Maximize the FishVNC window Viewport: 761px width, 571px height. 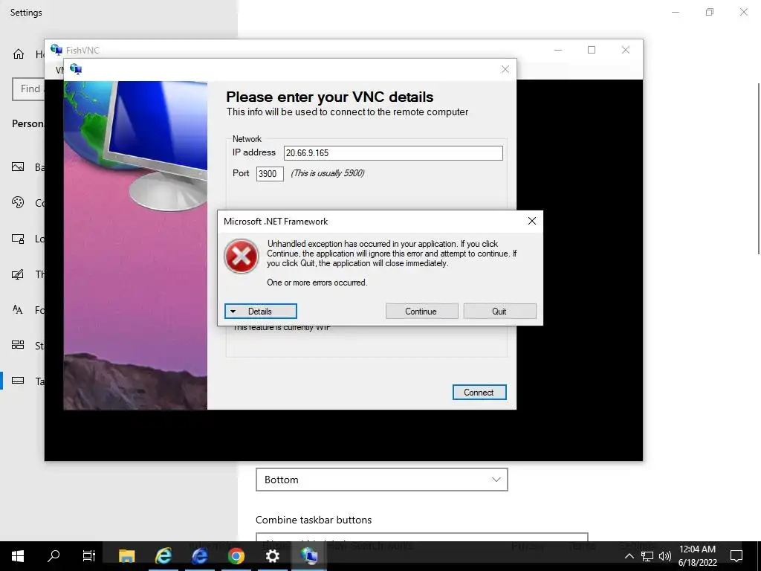tap(592, 50)
